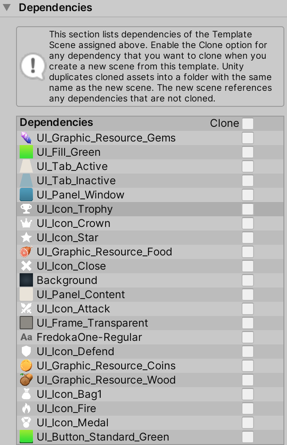Click the green swatch beside UI_Fill_Green
Image resolution: width=287 pixels, height=445 pixels.
[26, 152]
